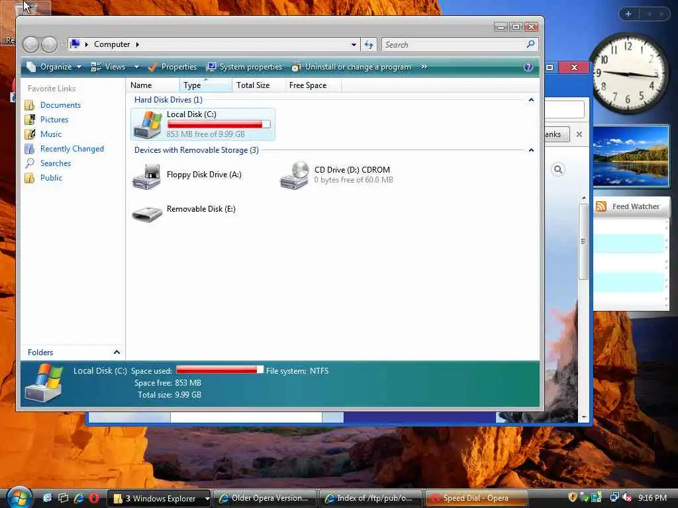Viewport: 678px width, 508px height.
Task: Click the background window's scroll down arrow
Action: (584, 417)
